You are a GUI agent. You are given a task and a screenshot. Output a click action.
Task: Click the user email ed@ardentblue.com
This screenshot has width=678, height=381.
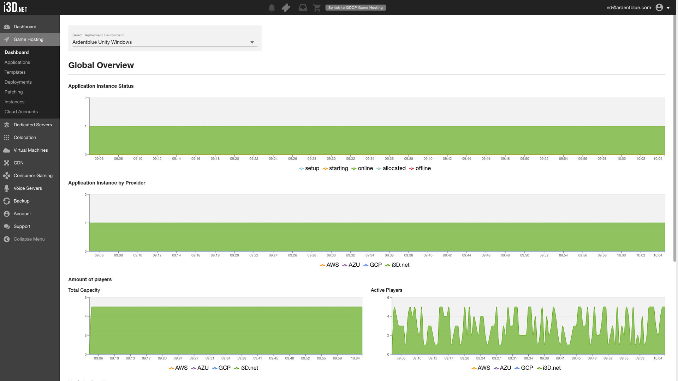click(629, 7)
